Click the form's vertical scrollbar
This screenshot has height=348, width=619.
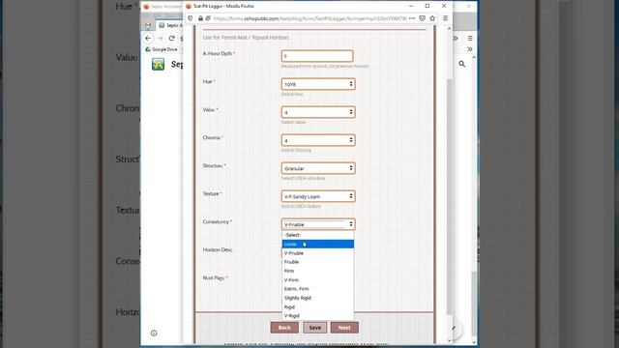[x=449, y=196]
